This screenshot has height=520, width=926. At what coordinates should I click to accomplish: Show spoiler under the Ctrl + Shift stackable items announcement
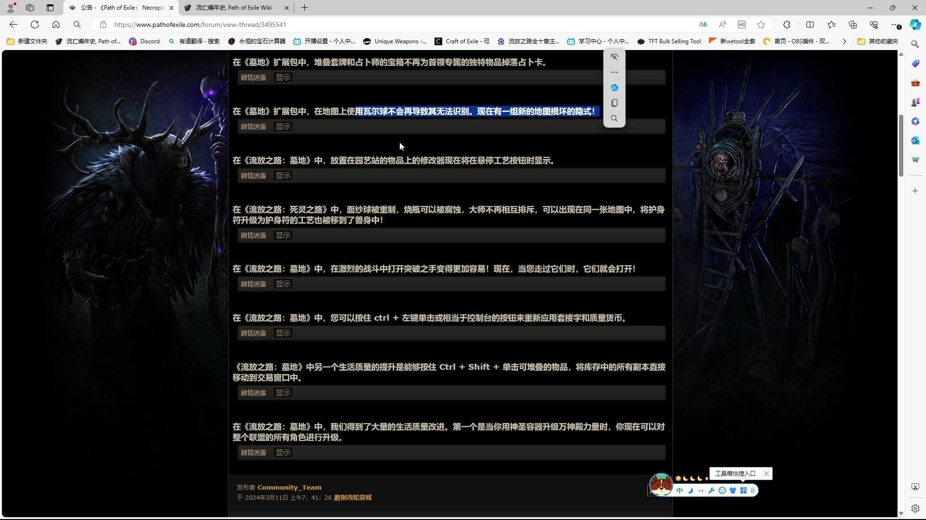(283, 393)
